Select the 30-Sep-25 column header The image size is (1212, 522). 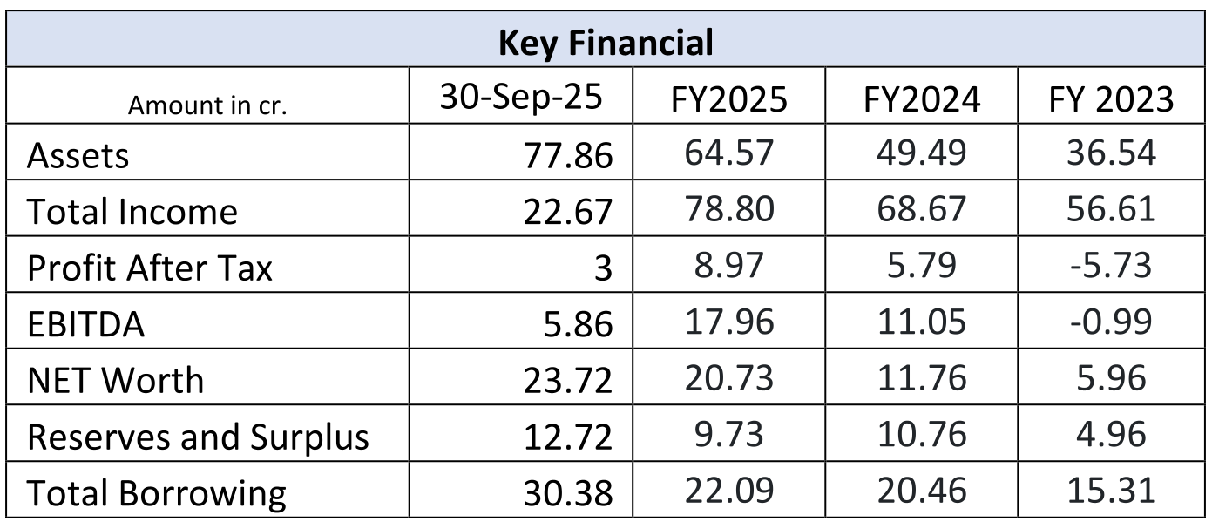(520, 98)
